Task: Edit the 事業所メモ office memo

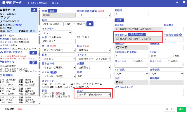Action: [33, 62]
